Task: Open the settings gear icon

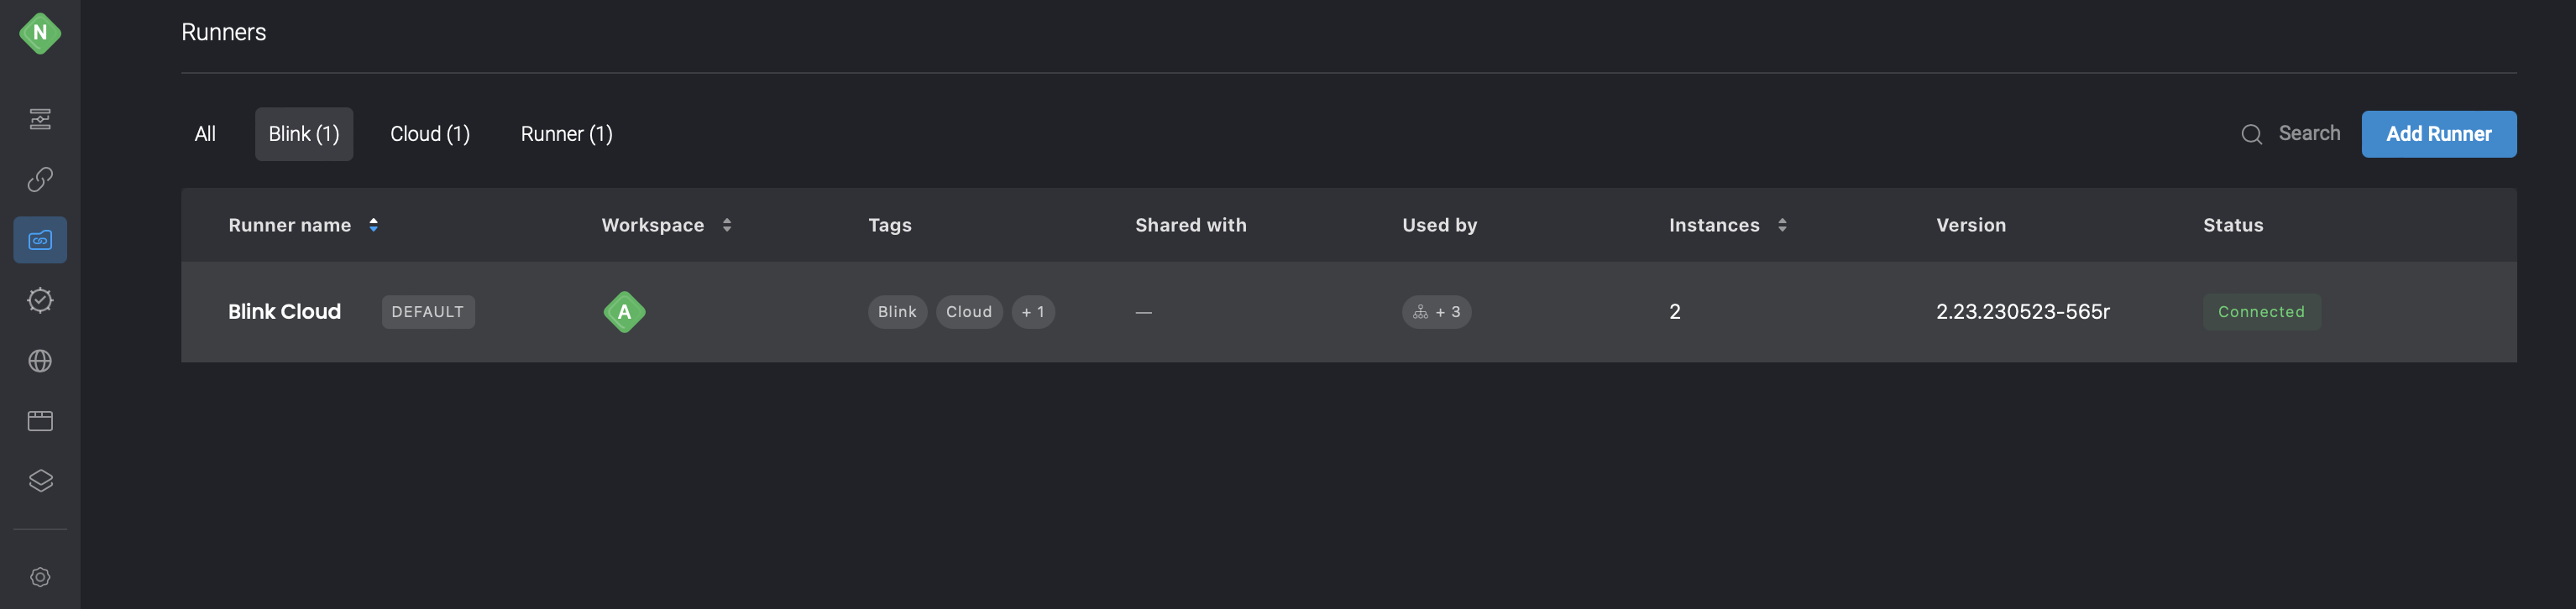Action: (x=40, y=577)
